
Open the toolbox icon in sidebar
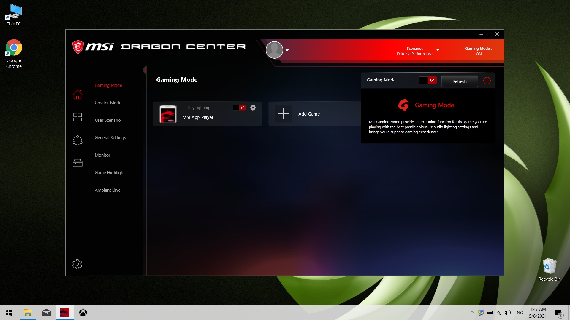[x=77, y=163]
